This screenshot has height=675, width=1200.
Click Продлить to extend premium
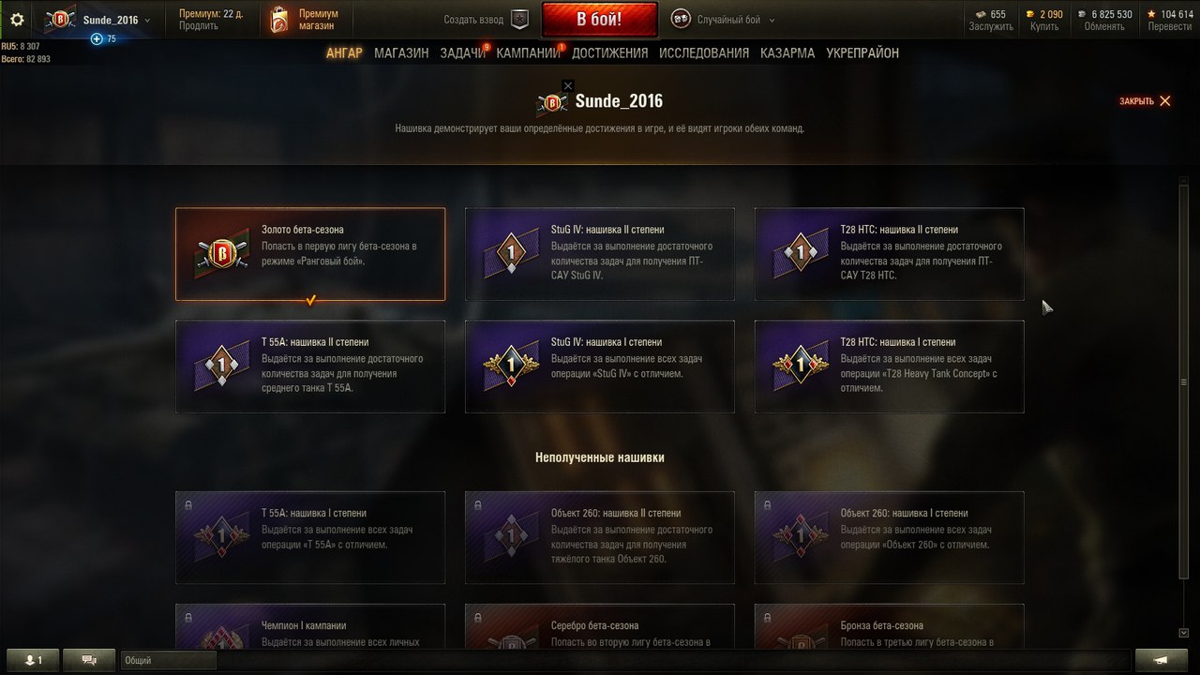pyautogui.click(x=199, y=26)
